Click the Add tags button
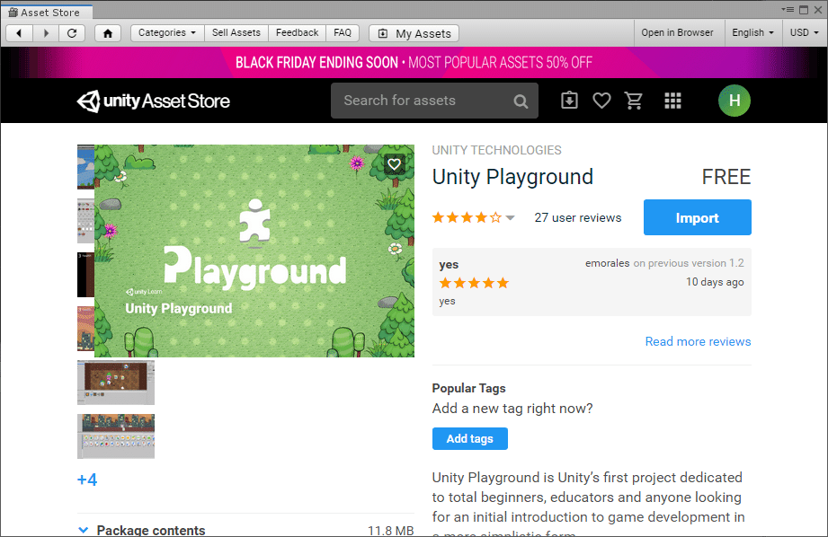 (x=470, y=438)
